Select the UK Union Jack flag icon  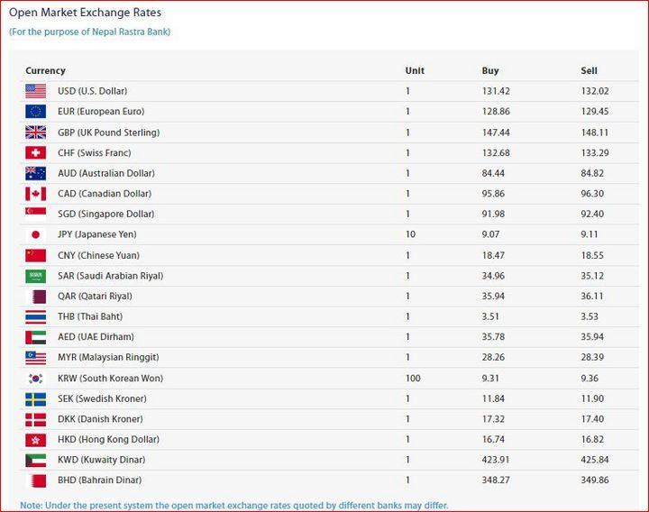click(35, 133)
